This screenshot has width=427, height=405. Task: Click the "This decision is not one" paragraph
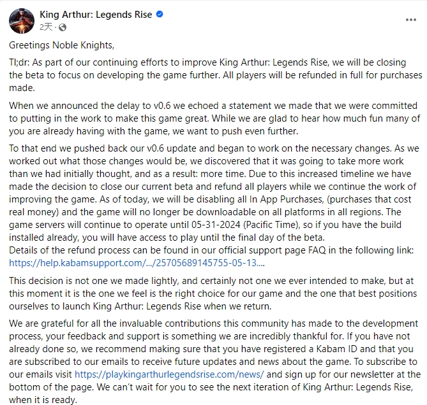pos(213,294)
